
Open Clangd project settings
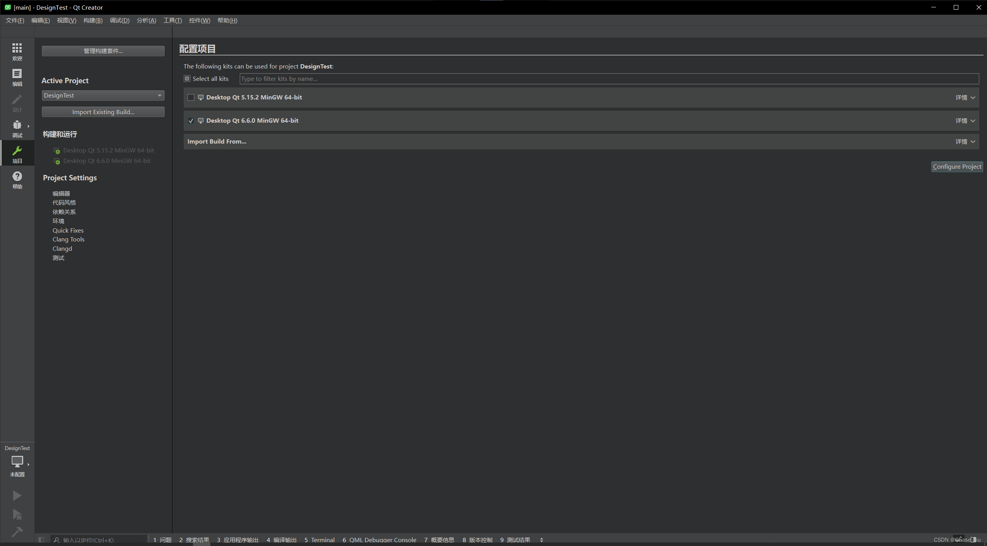62,249
